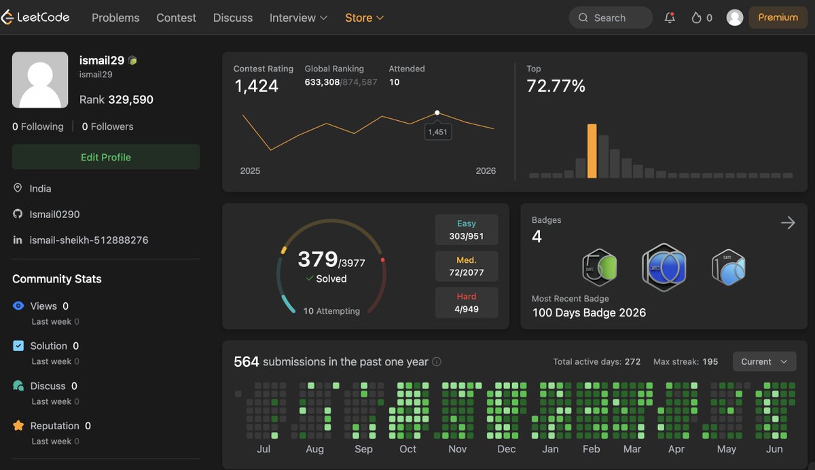Click the badge icon beside ismail29 username
Image resolution: width=815 pixels, height=470 pixels.
point(132,60)
